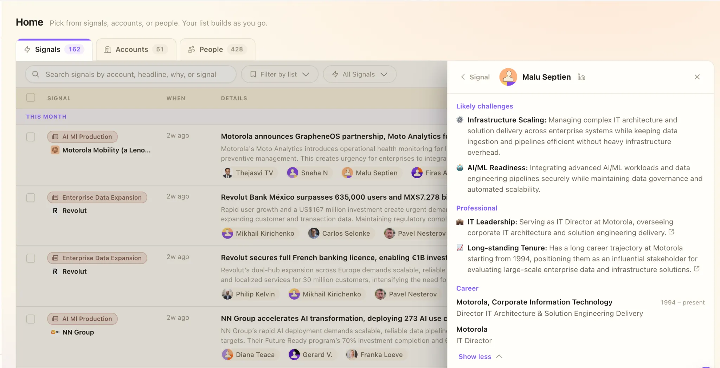Switch to the People tab
The image size is (720, 368).
217,49
